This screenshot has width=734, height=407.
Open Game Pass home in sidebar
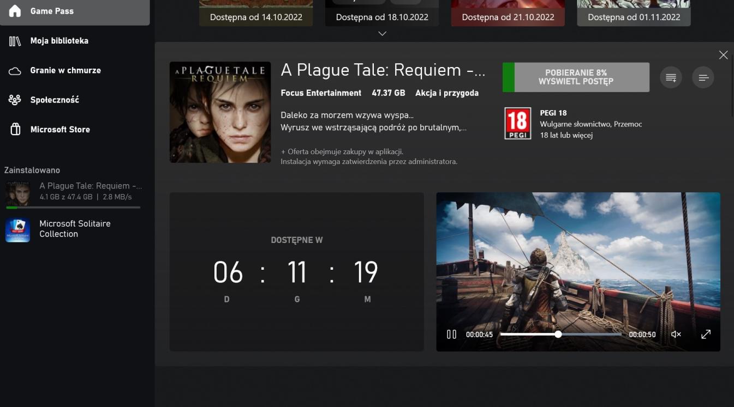coord(74,11)
